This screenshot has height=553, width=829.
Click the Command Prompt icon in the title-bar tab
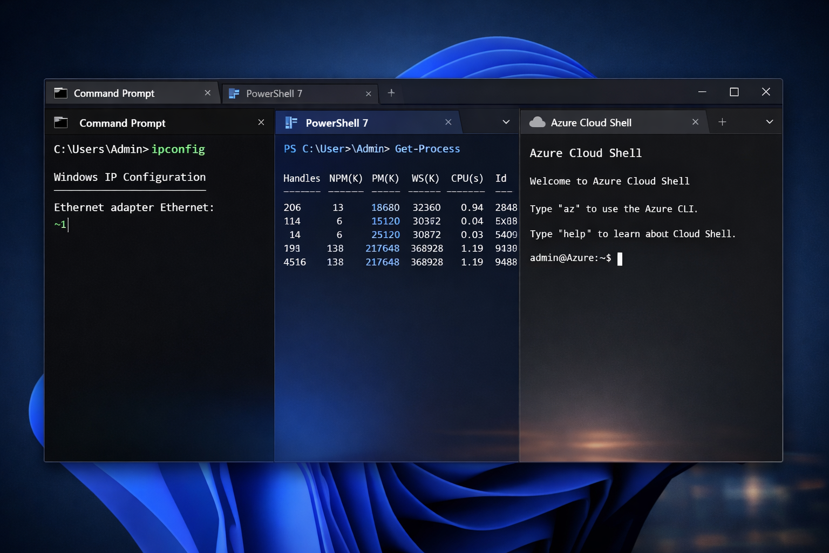pos(61,93)
